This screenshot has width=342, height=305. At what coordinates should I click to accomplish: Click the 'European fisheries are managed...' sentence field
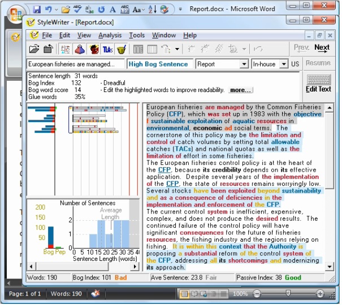point(75,64)
